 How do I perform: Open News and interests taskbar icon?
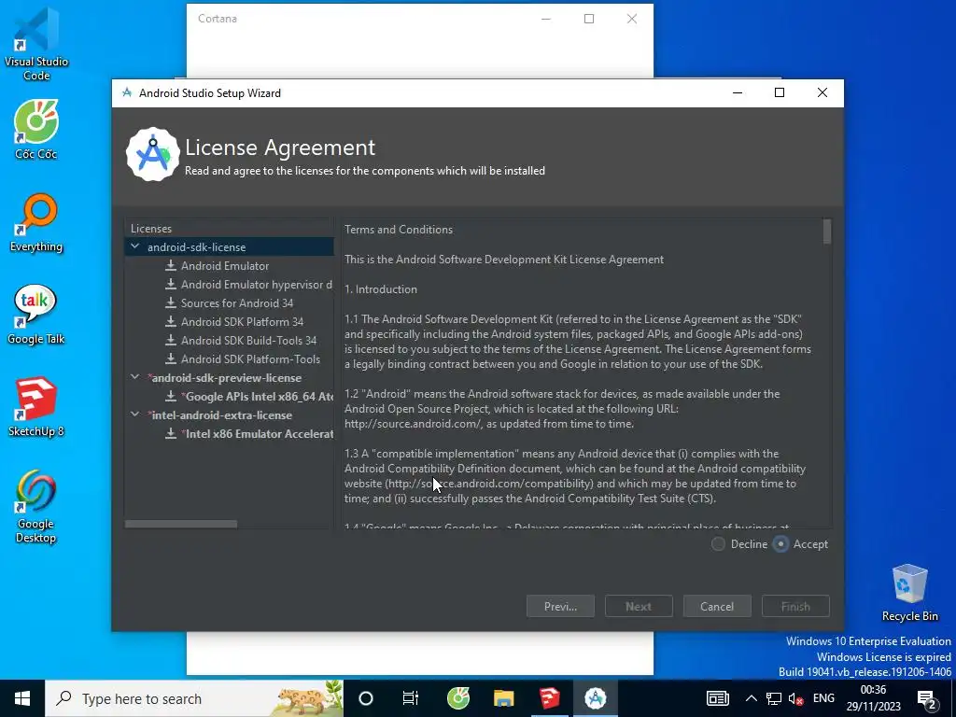(718, 698)
